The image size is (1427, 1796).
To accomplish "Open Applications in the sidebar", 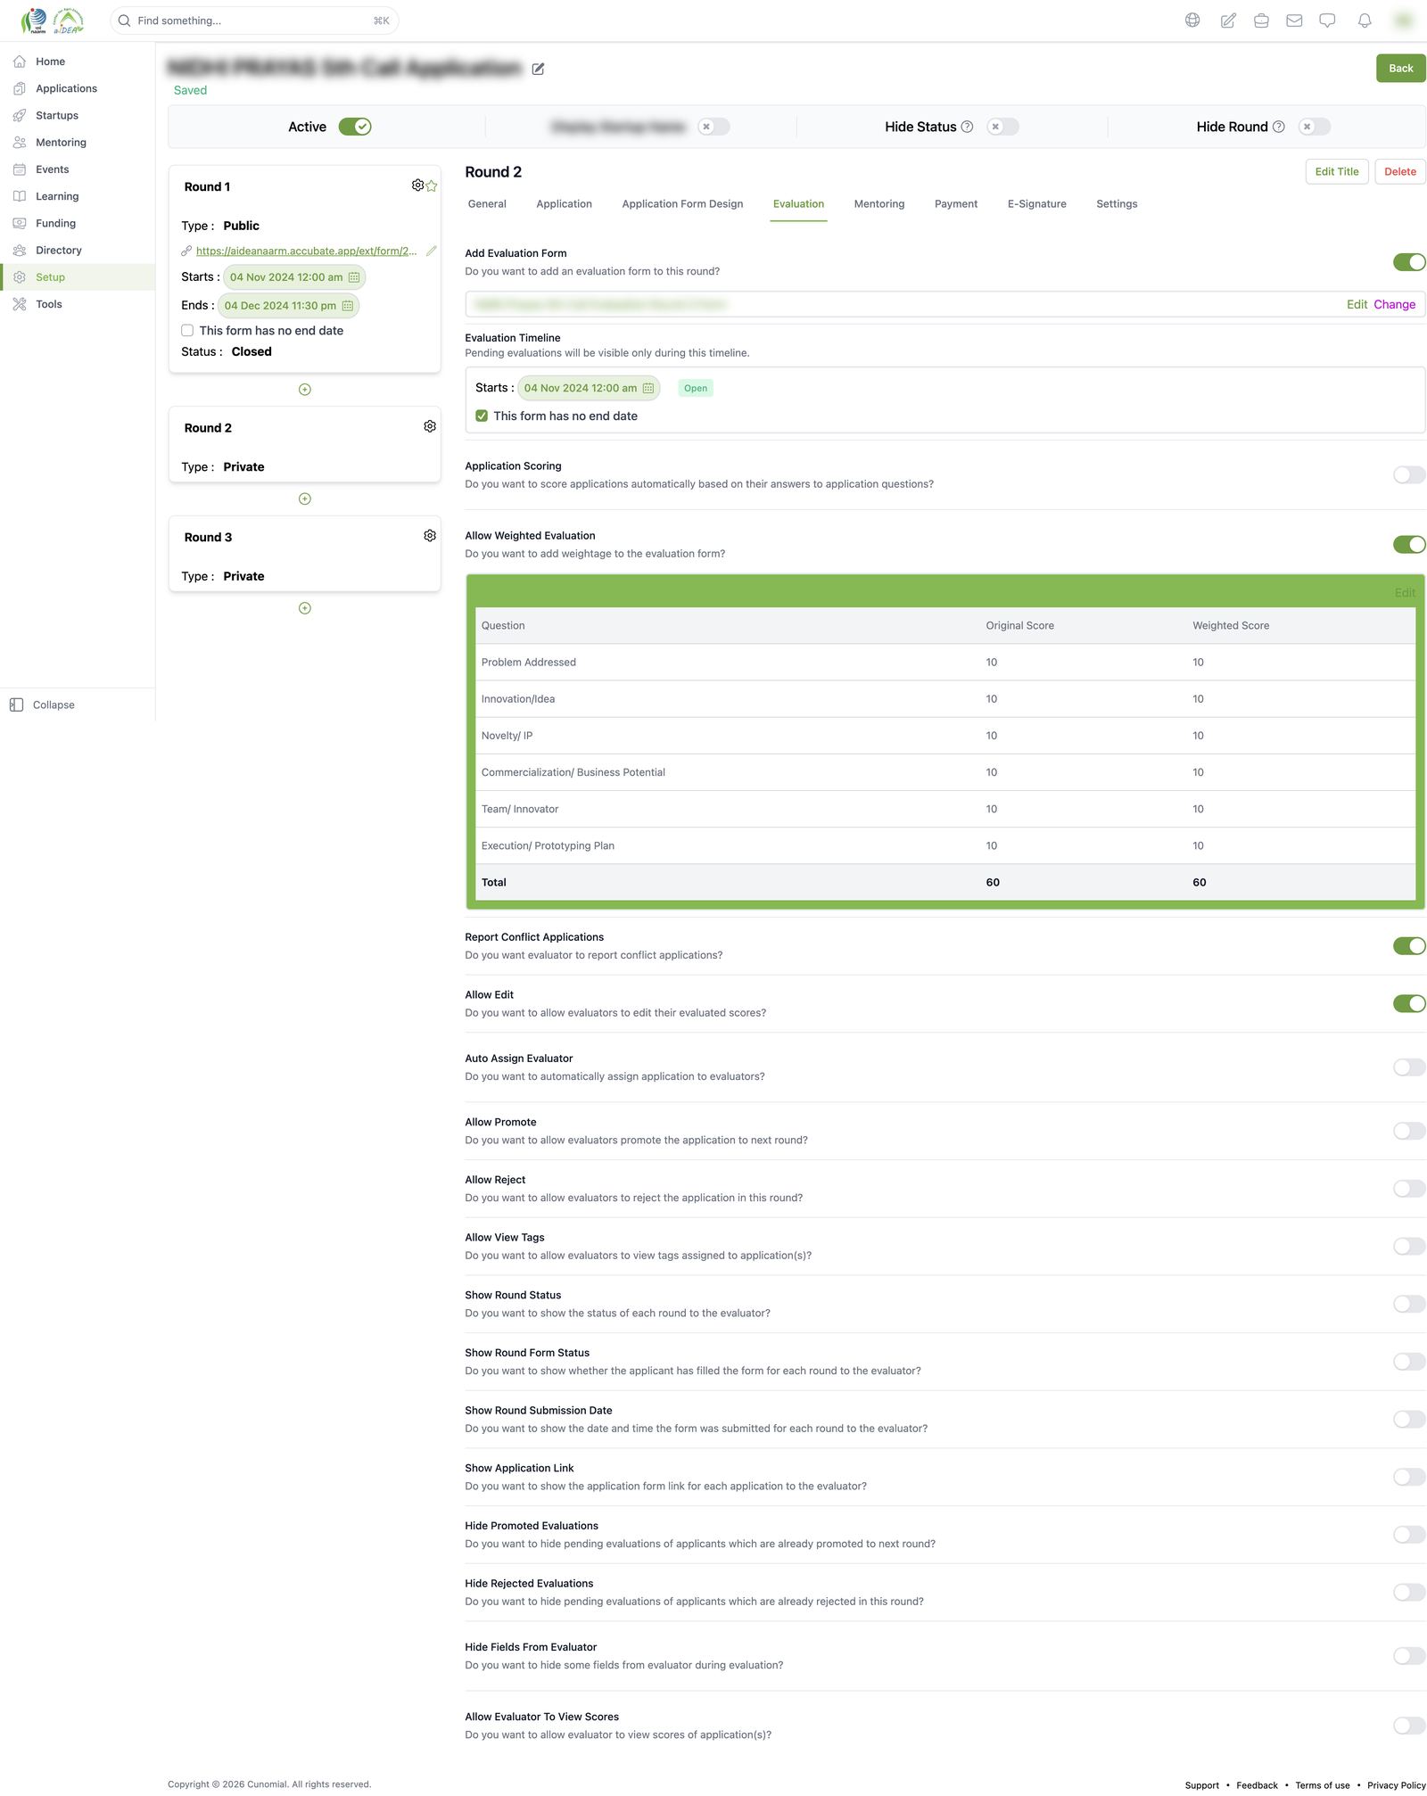I will point(66,88).
